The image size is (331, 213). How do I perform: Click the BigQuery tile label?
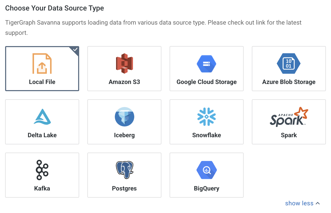tap(206, 188)
